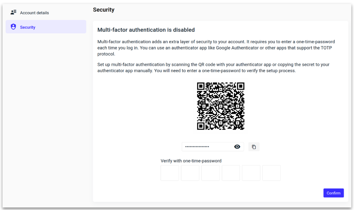Focus the last one-time-password digit box
The width and height of the screenshot is (354, 210).
(x=271, y=173)
